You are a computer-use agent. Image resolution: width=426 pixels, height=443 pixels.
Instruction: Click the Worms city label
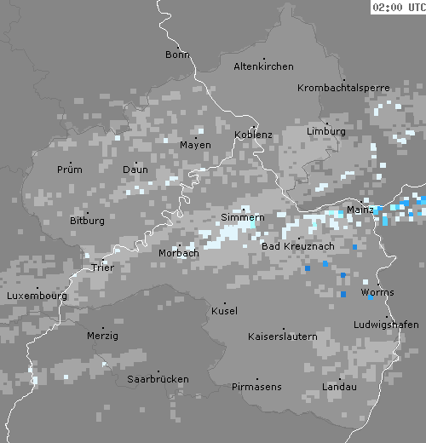(x=377, y=292)
